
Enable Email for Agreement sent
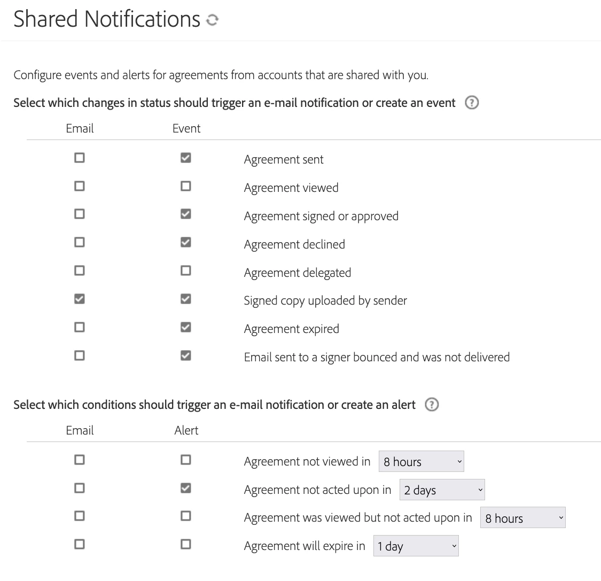(x=80, y=158)
